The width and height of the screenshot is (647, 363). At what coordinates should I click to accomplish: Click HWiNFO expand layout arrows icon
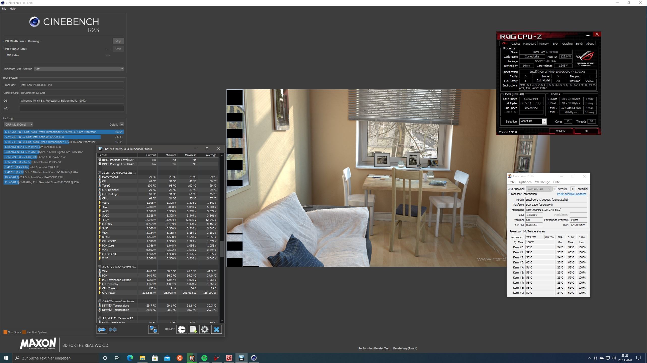pos(102,329)
